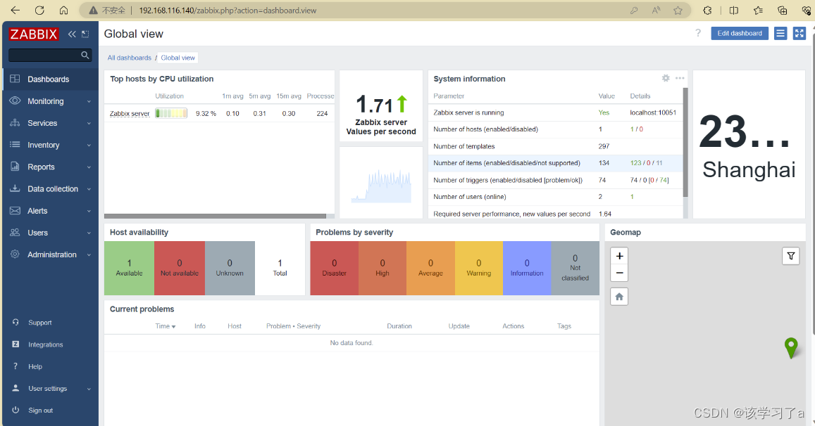Click the green Available host tile

(x=130, y=269)
